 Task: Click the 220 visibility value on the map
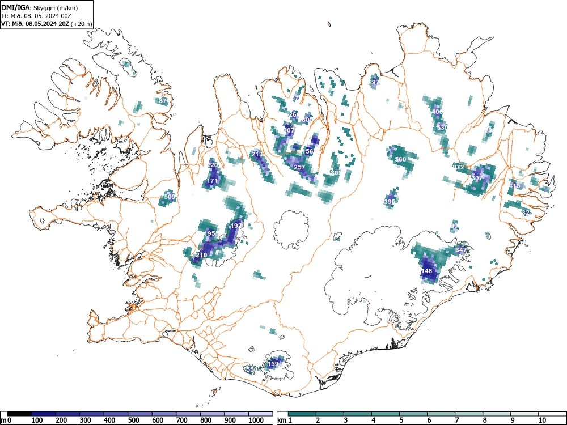point(212,165)
